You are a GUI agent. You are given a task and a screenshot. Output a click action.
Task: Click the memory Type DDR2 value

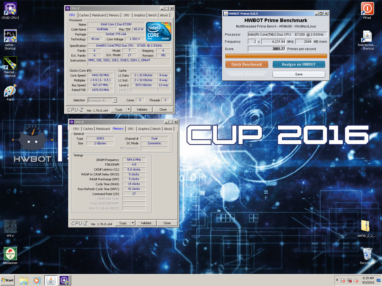[x=100, y=138]
